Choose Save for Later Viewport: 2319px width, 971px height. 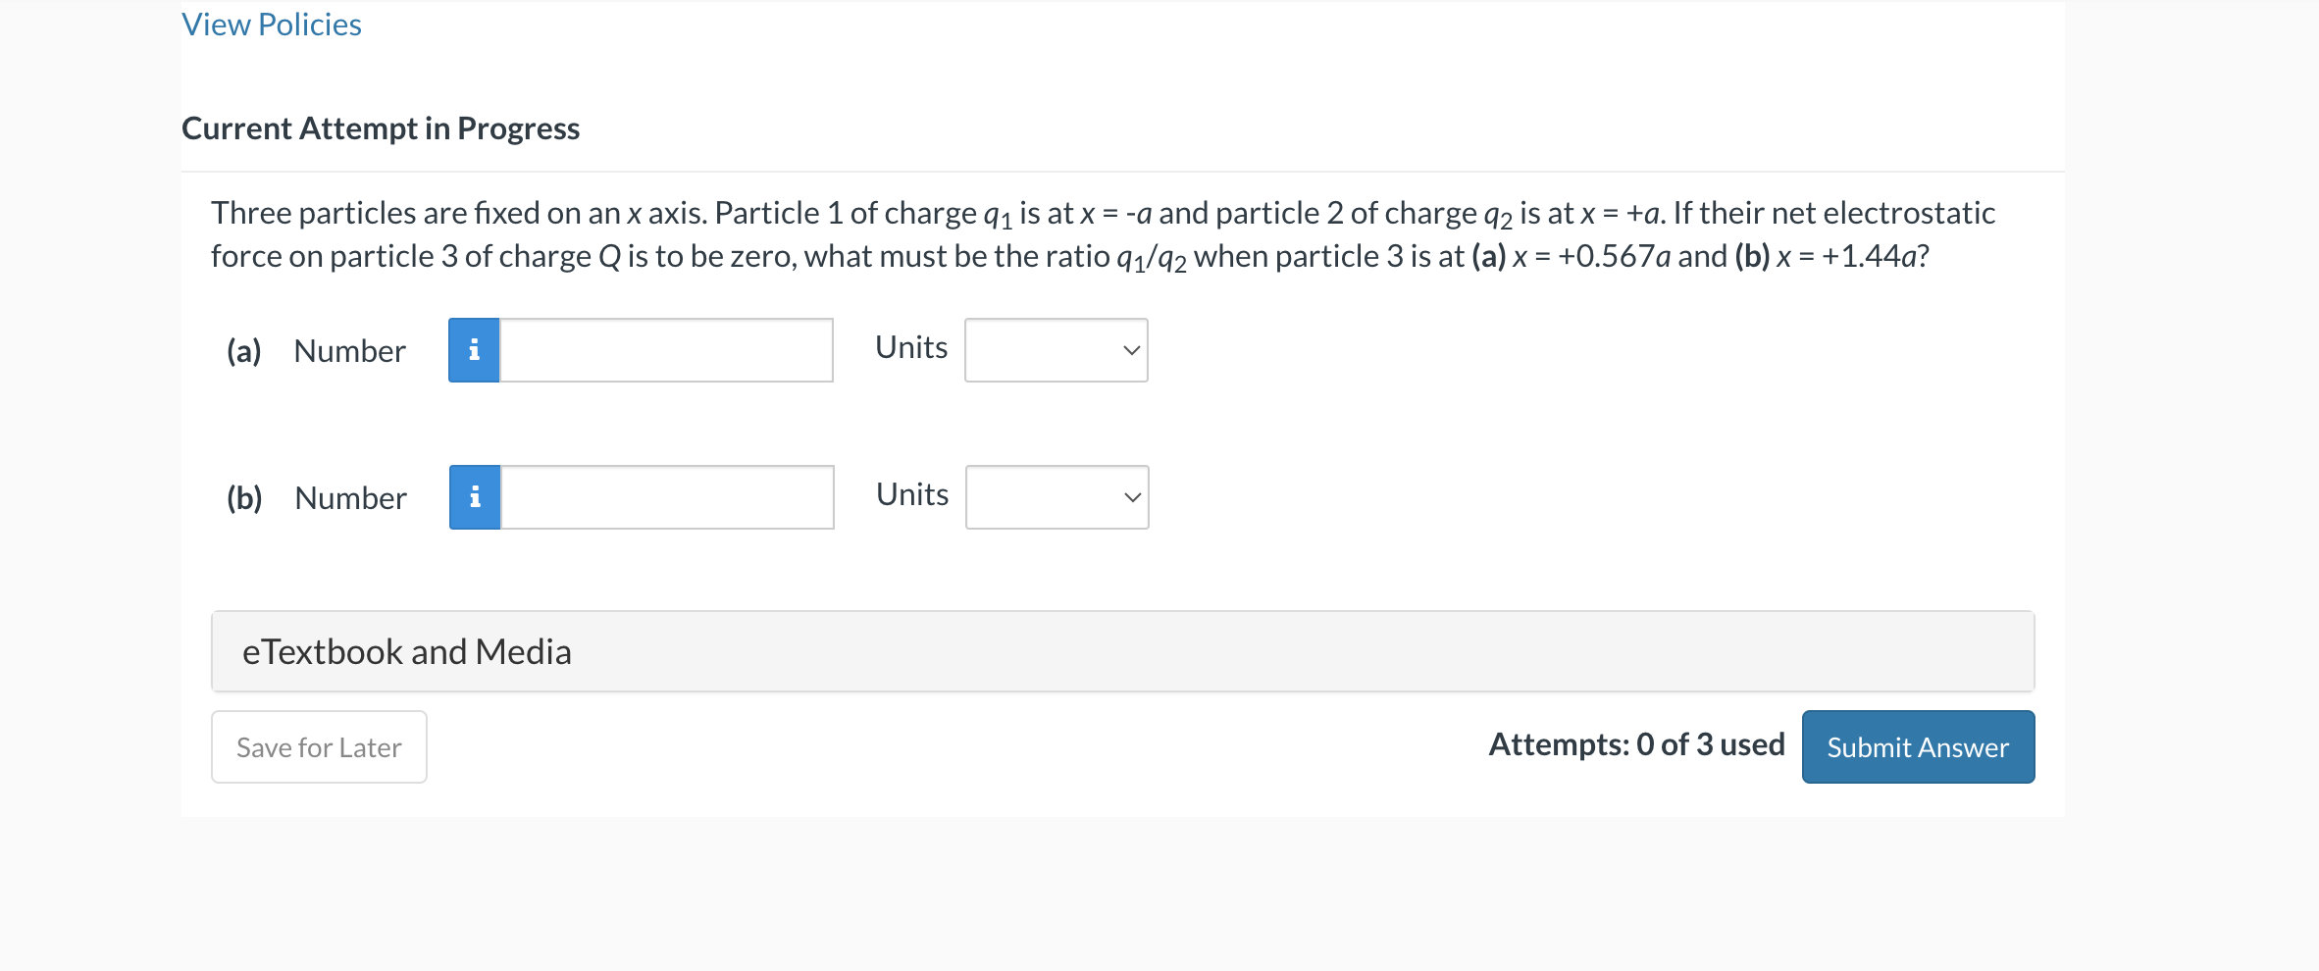(x=318, y=746)
